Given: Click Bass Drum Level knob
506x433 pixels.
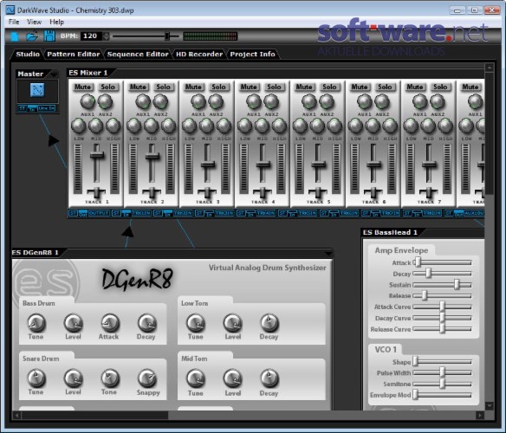Looking at the screenshot, I should (74, 323).
